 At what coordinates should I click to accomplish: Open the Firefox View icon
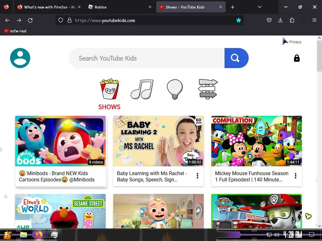point(6,7)
